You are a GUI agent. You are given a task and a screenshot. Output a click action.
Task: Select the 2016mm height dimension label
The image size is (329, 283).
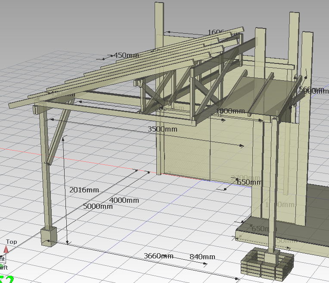[84, 190]
